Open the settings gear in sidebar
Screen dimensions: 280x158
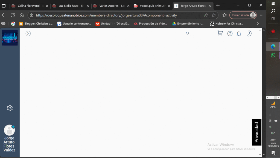10,108
